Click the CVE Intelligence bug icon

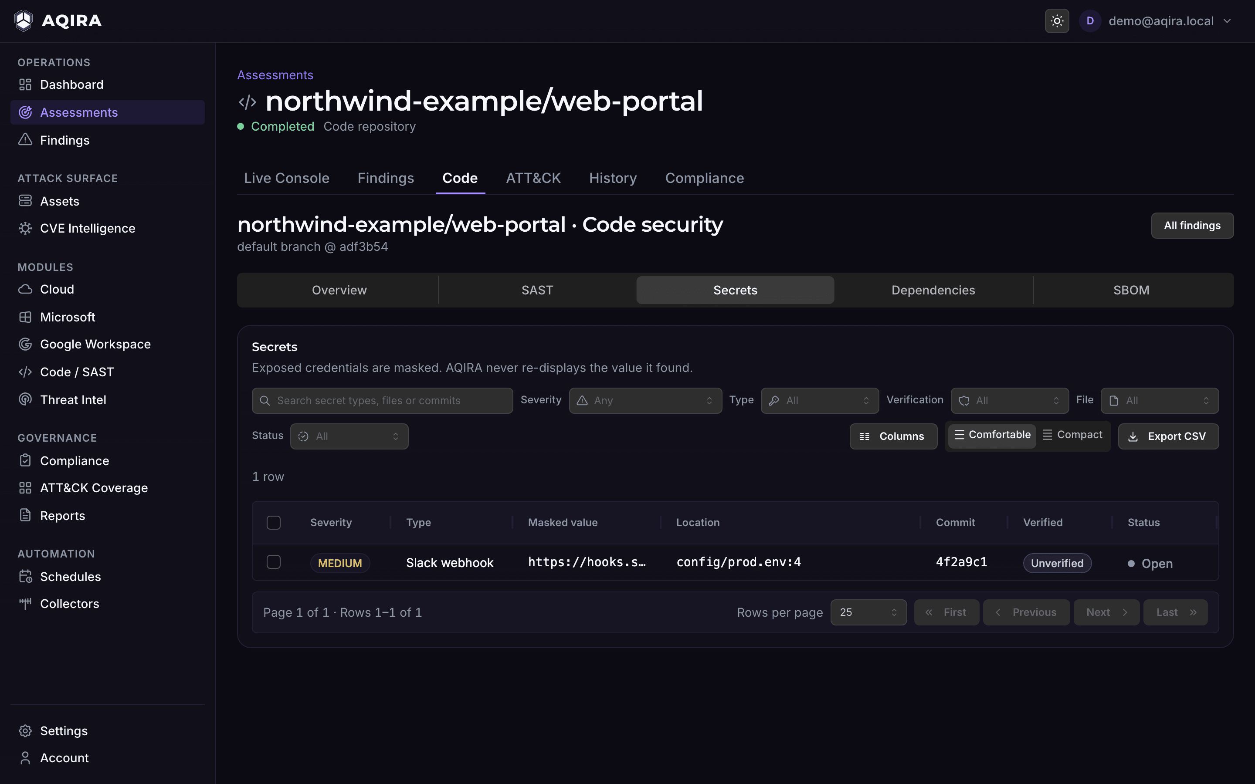click(x=25, y=228)
